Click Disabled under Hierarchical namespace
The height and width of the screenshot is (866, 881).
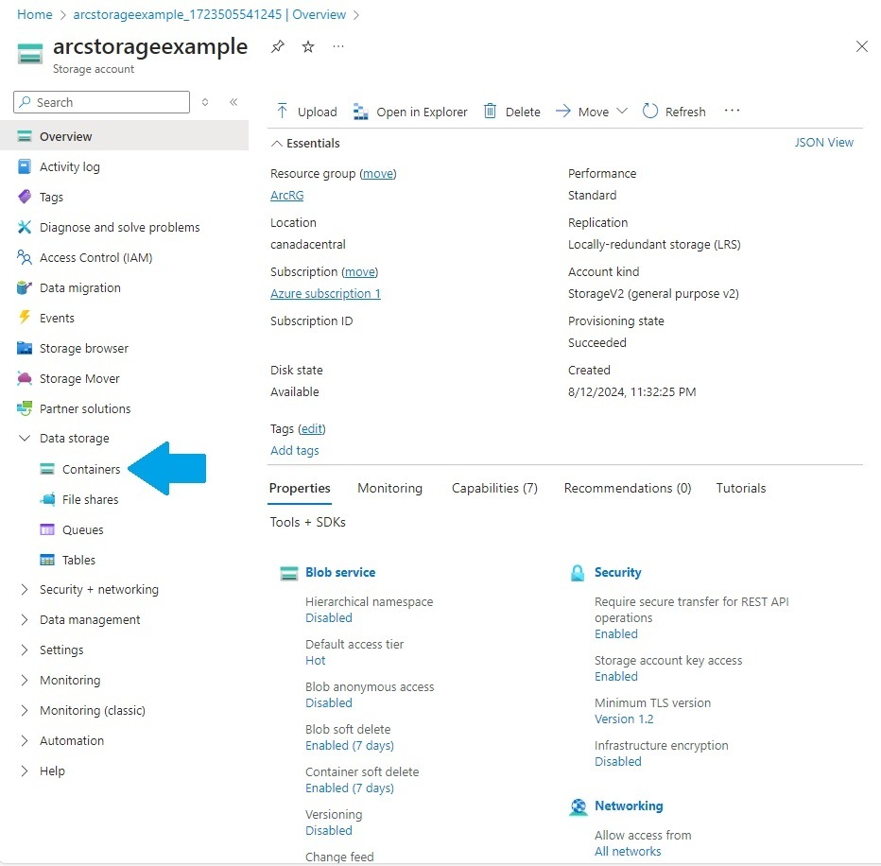pyautogui.click(x=329, y=617)
